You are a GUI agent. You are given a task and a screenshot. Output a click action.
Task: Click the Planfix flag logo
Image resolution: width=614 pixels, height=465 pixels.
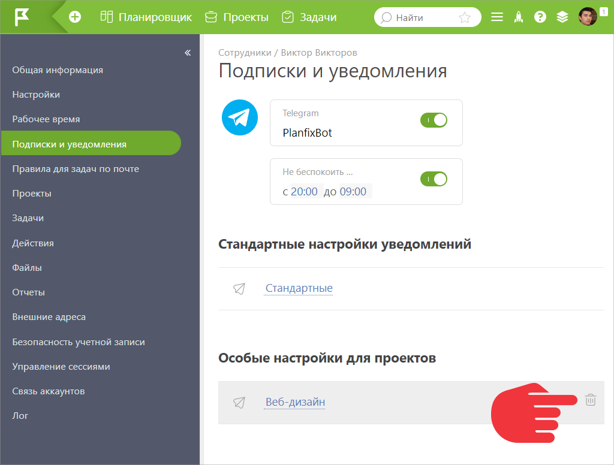coord(22,17)
